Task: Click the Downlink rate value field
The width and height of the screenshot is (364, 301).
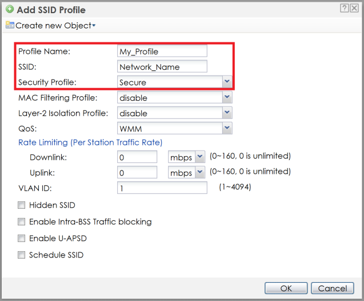Action: [137, 157]
